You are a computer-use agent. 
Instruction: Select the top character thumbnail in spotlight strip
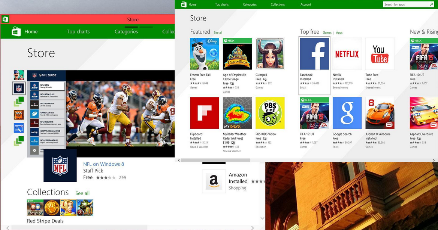[19, 75]
